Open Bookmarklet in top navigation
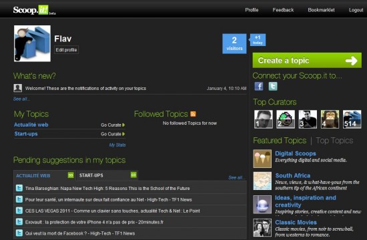This screenshot has height=240, width=367. 321,10
